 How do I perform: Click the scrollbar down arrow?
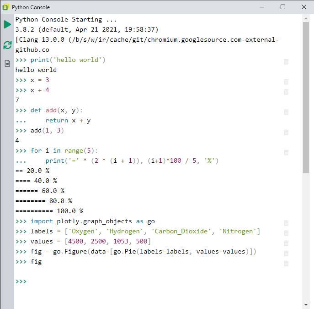click(x=306, y=305)
